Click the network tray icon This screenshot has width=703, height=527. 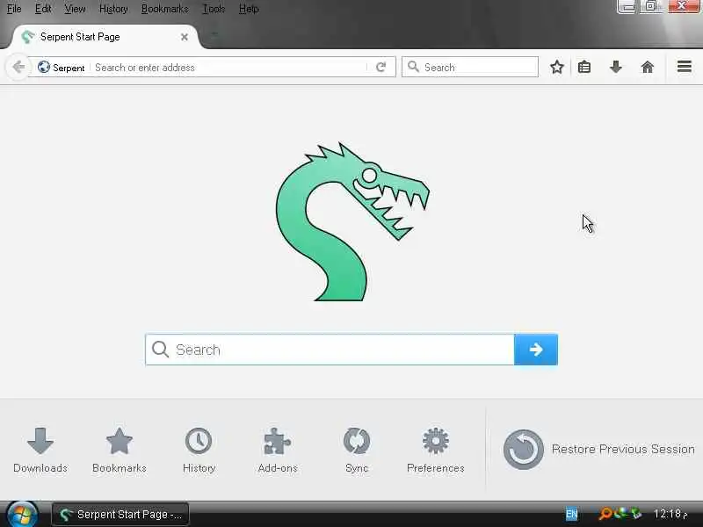621,513
